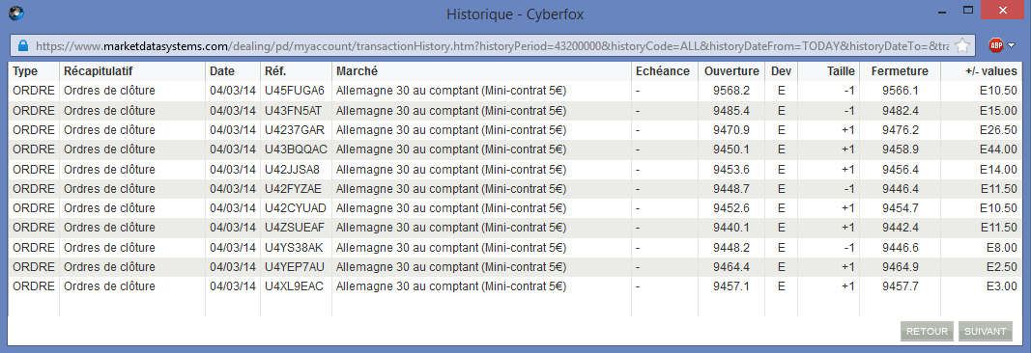Click the Ouverture column header
Viewport: 1031px width, 353px height.
click(x=727, y=70)
